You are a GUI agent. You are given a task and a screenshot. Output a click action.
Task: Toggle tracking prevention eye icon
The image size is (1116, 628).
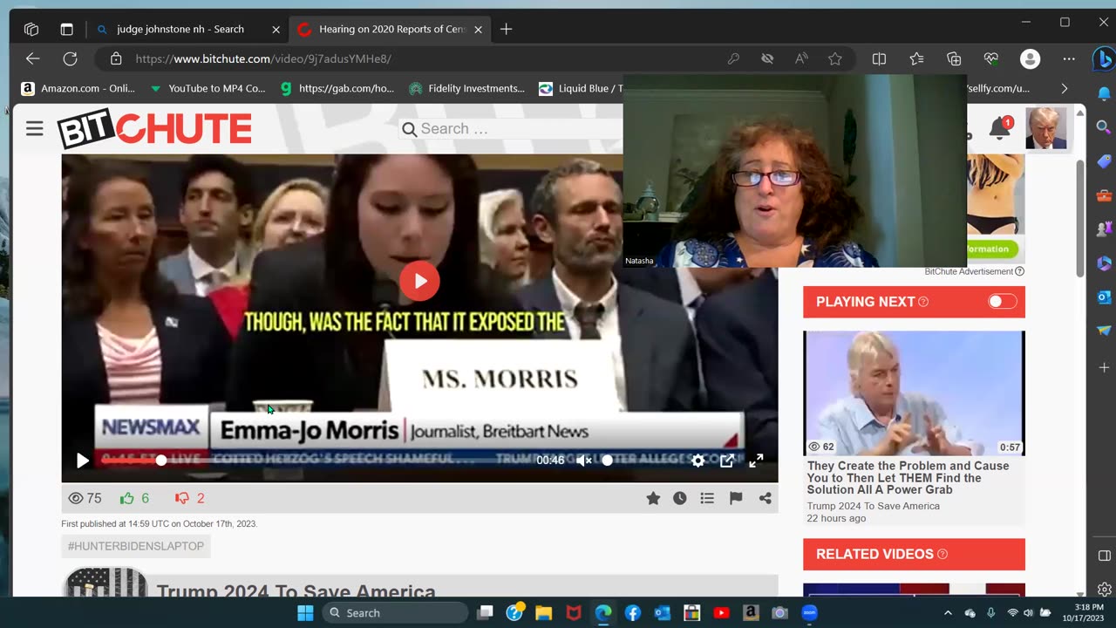click(767, 58)
